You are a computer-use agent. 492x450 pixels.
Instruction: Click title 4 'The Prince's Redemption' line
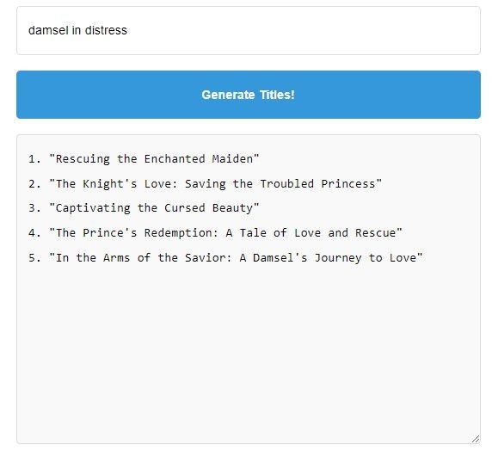pyautogui.click(x=225, y=233)
